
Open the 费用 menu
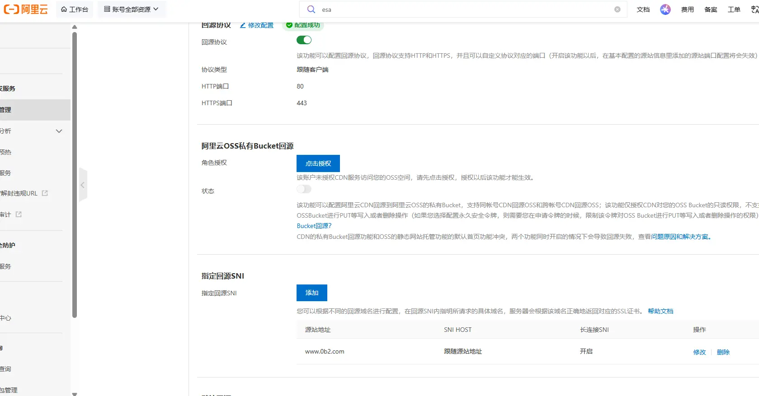[687, 9]
